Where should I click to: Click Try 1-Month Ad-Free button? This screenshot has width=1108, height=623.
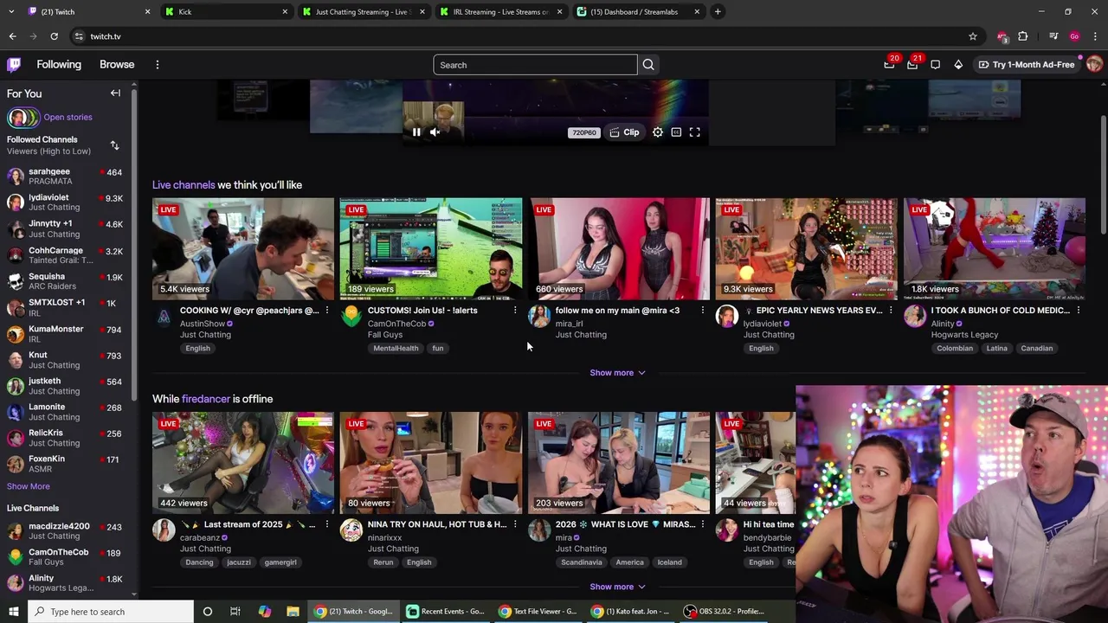1027,65
